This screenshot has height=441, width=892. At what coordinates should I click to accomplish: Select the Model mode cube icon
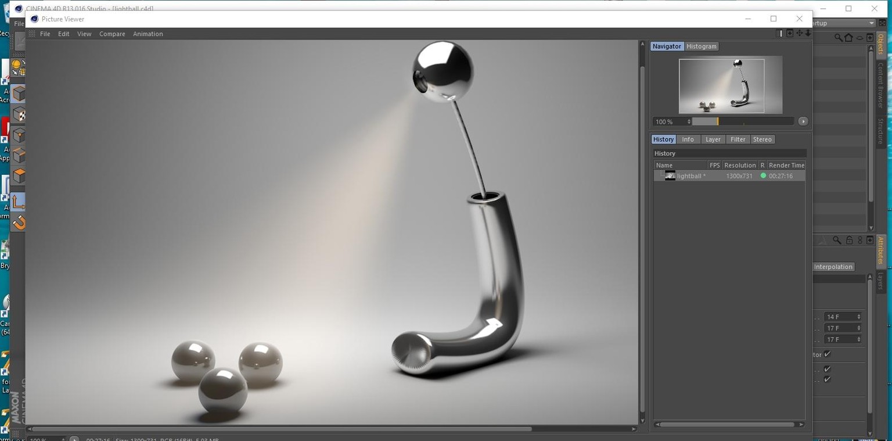(x=19, y=94)
